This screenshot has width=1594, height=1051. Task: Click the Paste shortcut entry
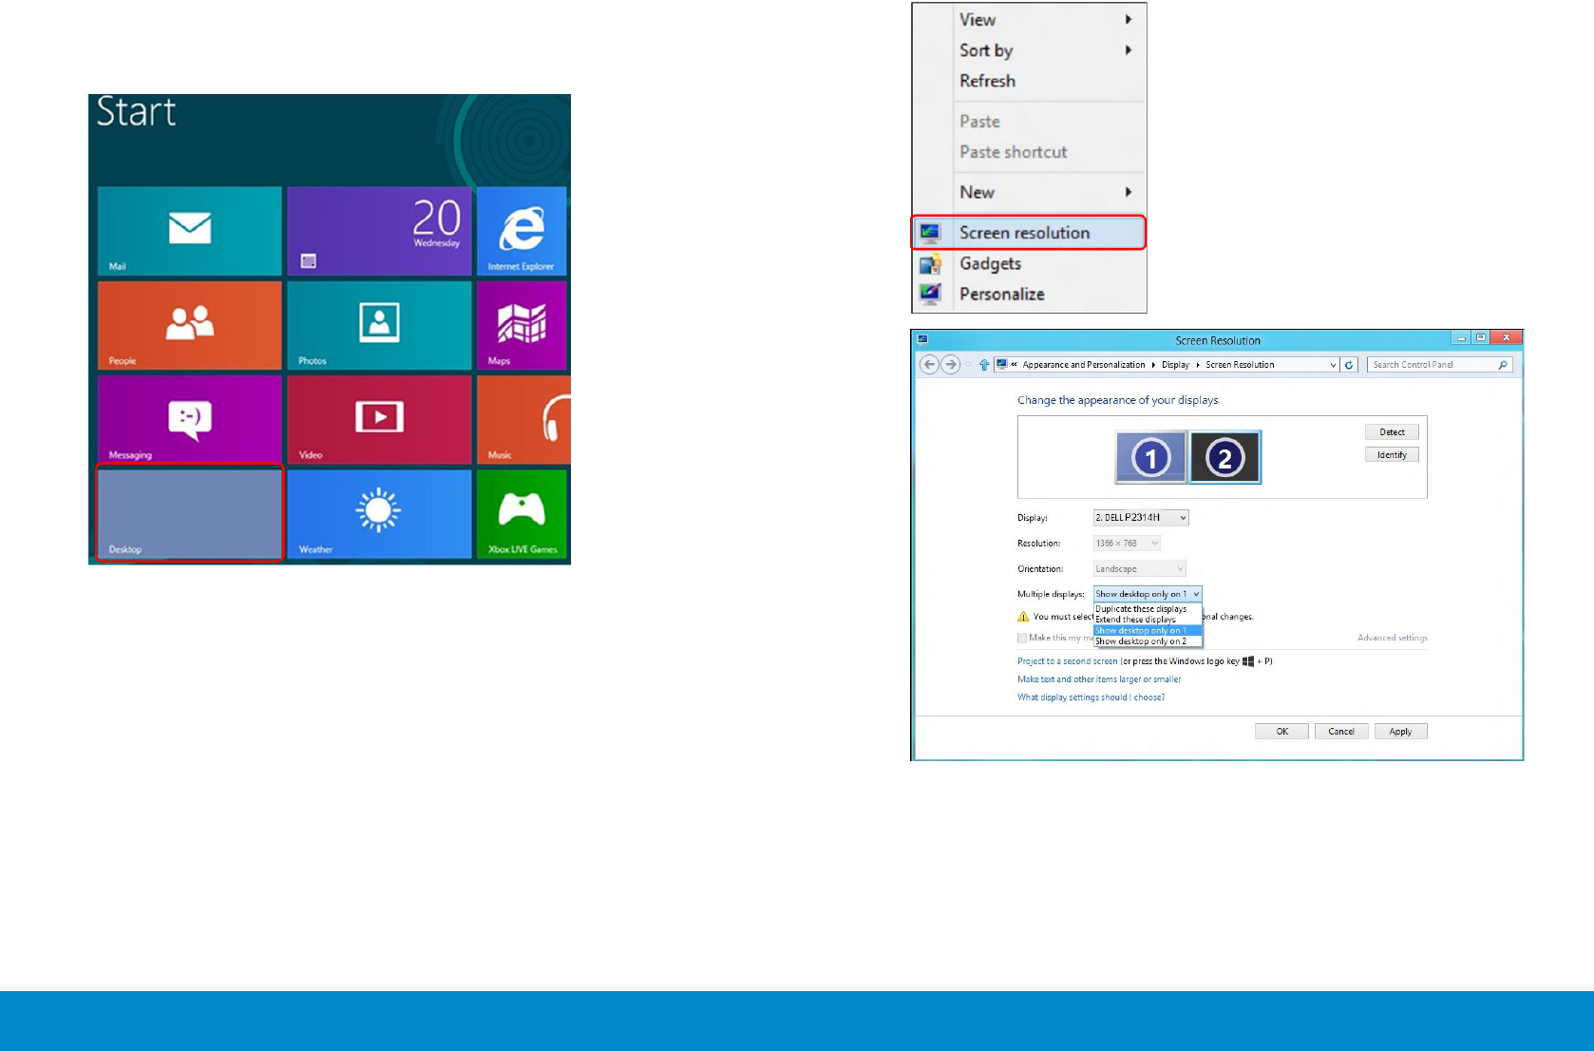coord(1013,152)
